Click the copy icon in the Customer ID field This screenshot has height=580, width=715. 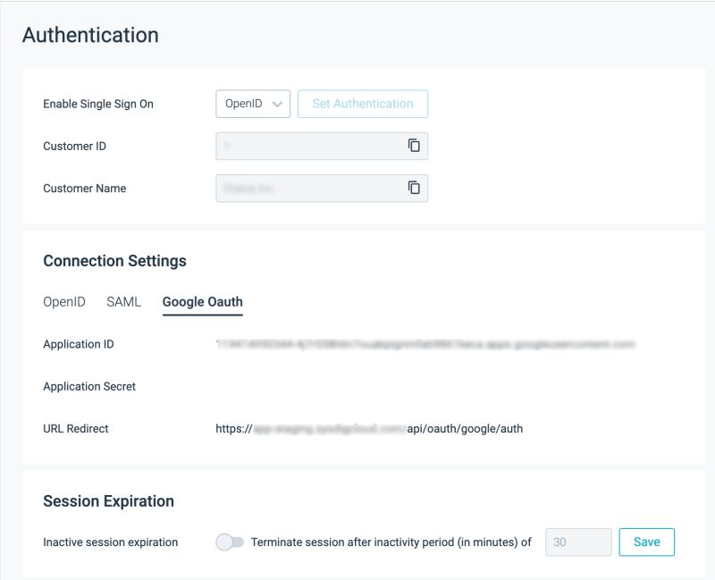pyautogui.click(x=413, y=146)
